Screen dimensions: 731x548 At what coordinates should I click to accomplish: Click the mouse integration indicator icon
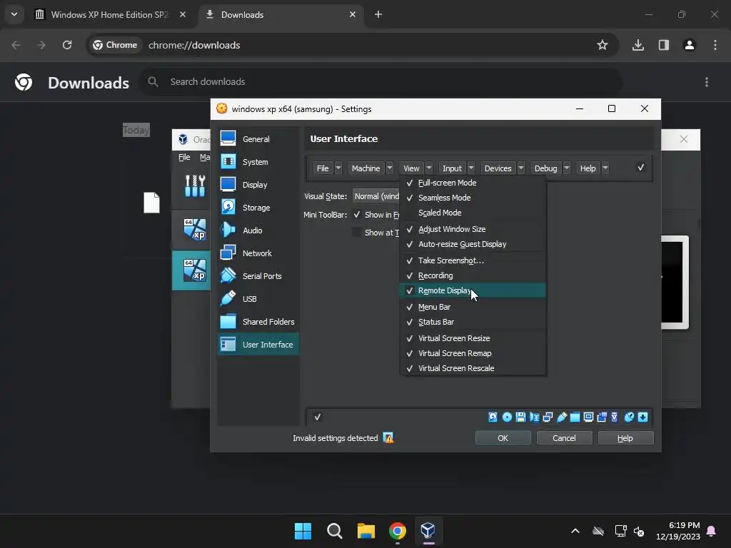click(x=629, y=417)
